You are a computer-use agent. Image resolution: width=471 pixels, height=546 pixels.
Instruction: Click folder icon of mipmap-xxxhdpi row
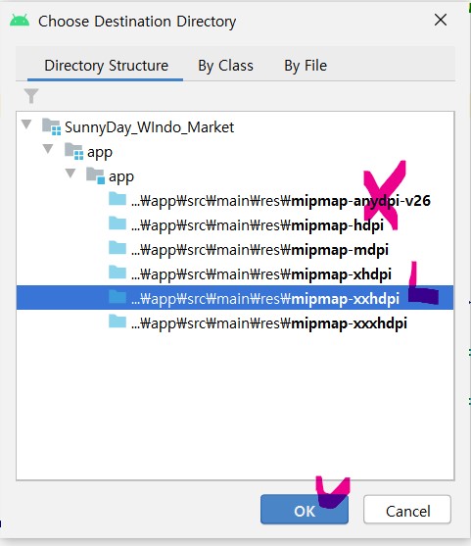coord(118,322)
